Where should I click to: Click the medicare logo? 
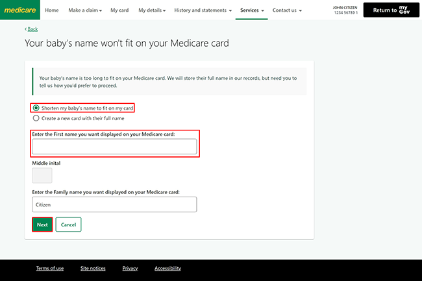pyautogui.click(x=20, y=10)
